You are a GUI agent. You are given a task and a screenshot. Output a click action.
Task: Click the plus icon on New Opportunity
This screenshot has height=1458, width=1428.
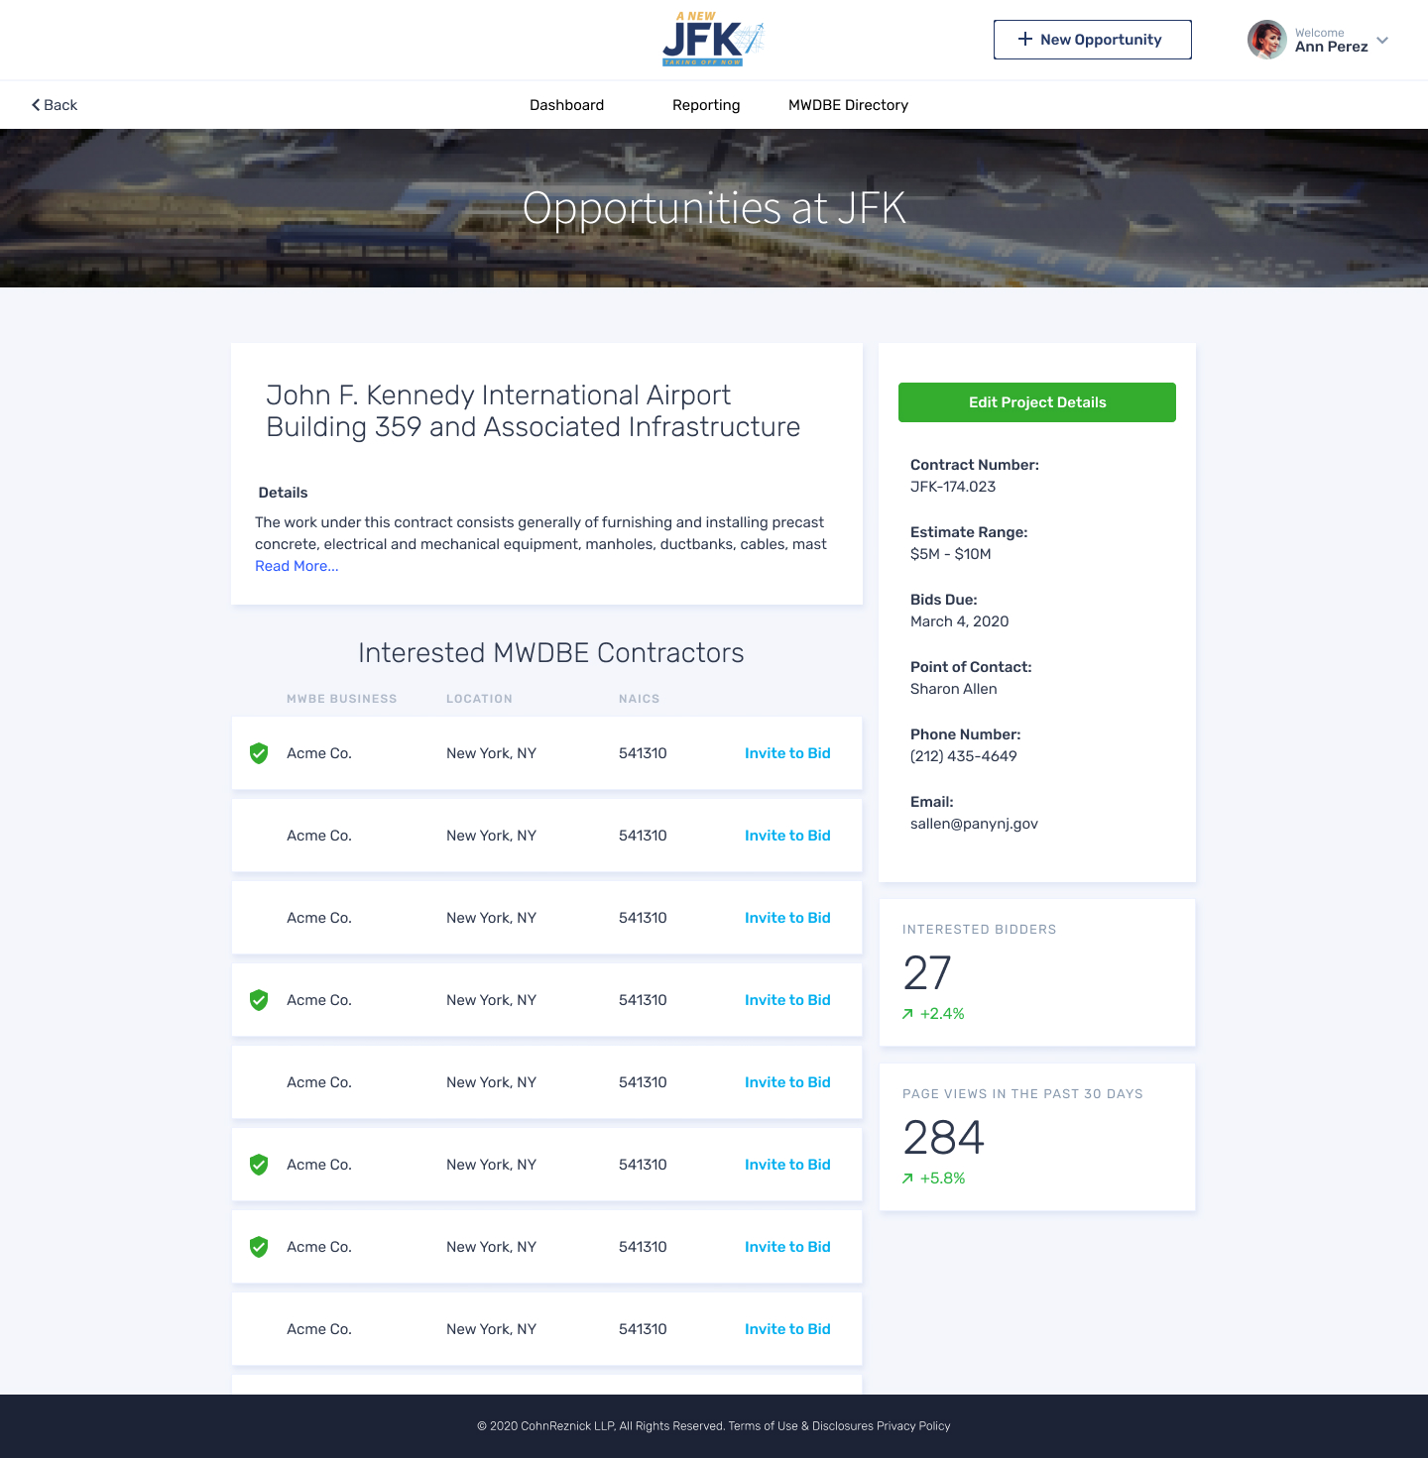(1025, 39)
